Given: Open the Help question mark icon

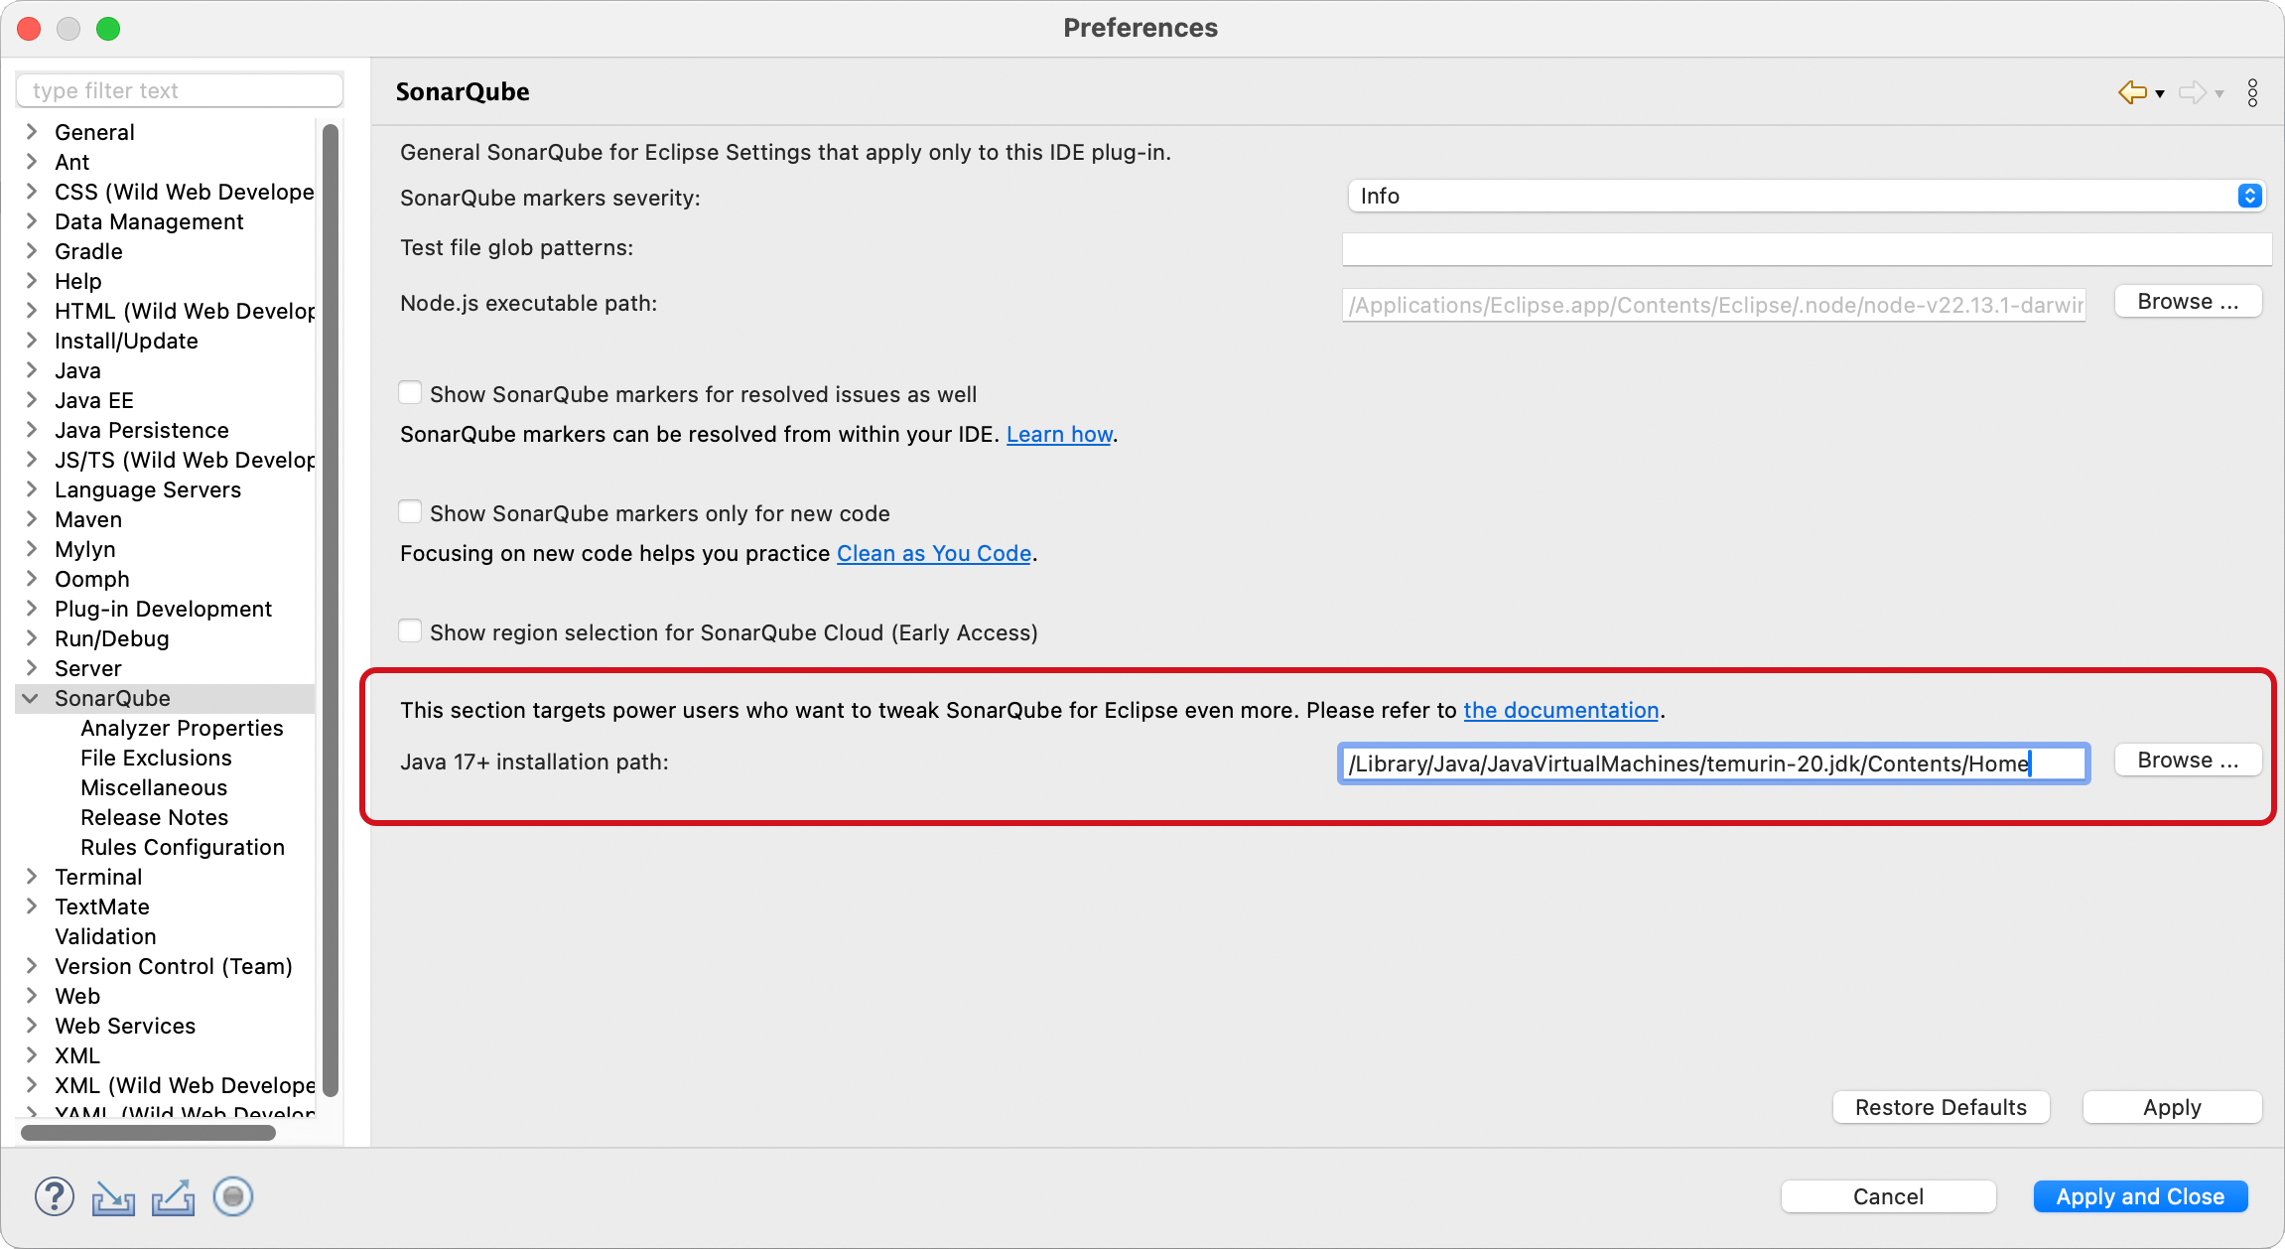Looking at the screenshot, I should coord(55,1196).
